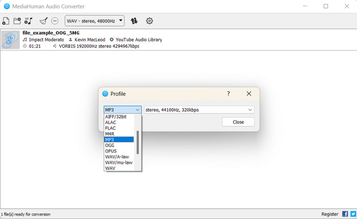Open the add music playlist icon
This screenshot has height=219, width=357.
click(29, 21)
